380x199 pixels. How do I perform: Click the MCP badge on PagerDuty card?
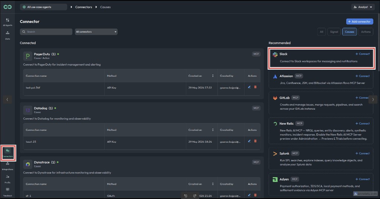coord(256,54)
